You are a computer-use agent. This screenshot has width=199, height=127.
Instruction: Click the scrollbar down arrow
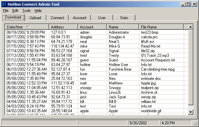[x=191, y=112]
